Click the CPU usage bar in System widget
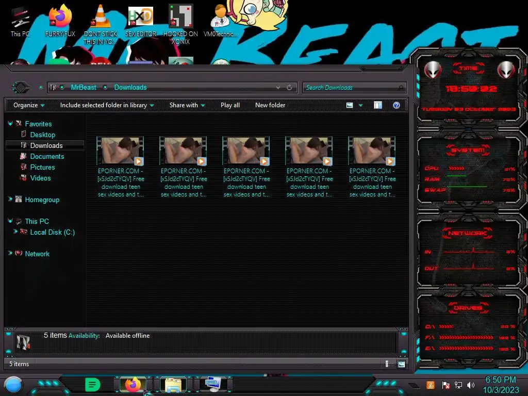This screenshot has width=528, height=396. 456,169
